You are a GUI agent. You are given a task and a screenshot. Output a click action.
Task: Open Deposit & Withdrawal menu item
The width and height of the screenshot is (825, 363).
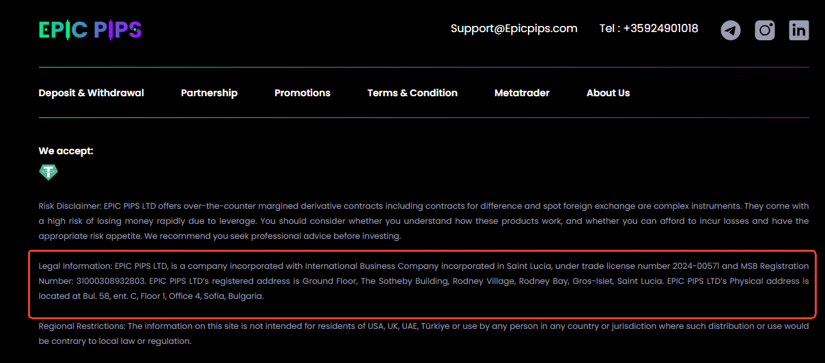coord(92,93)
